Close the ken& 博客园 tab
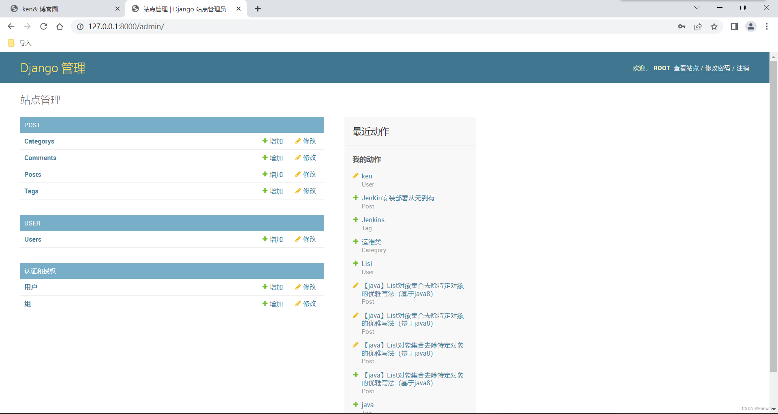Image resolution: width=778 pixels, height=414 pixels. point(118,9)
